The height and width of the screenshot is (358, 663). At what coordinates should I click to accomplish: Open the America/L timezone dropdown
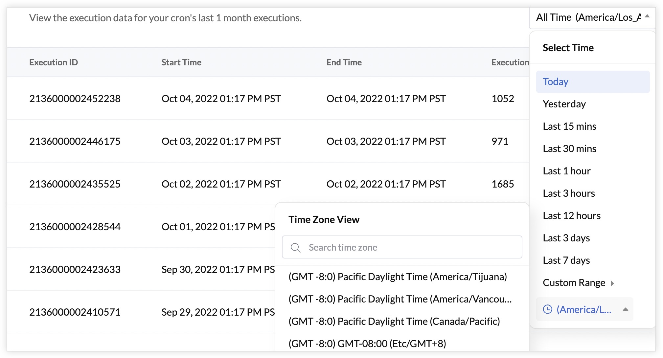585,309
